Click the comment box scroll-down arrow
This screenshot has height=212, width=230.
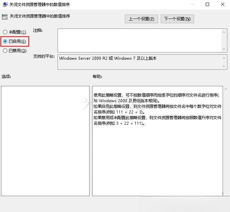[224, 49]
